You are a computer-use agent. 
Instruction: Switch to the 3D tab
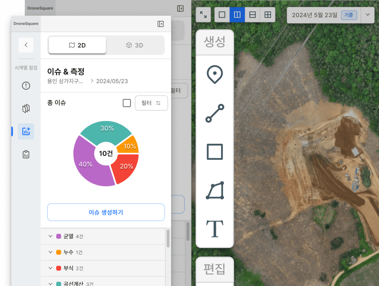(135, 45)
